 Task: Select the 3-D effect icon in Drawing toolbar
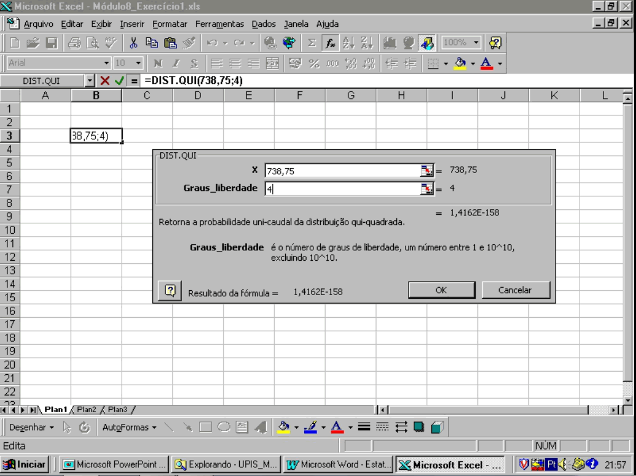coord(436,427)
